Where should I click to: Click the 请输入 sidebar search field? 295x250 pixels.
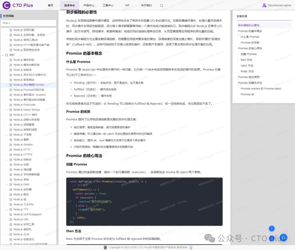(x=28, y=22)
